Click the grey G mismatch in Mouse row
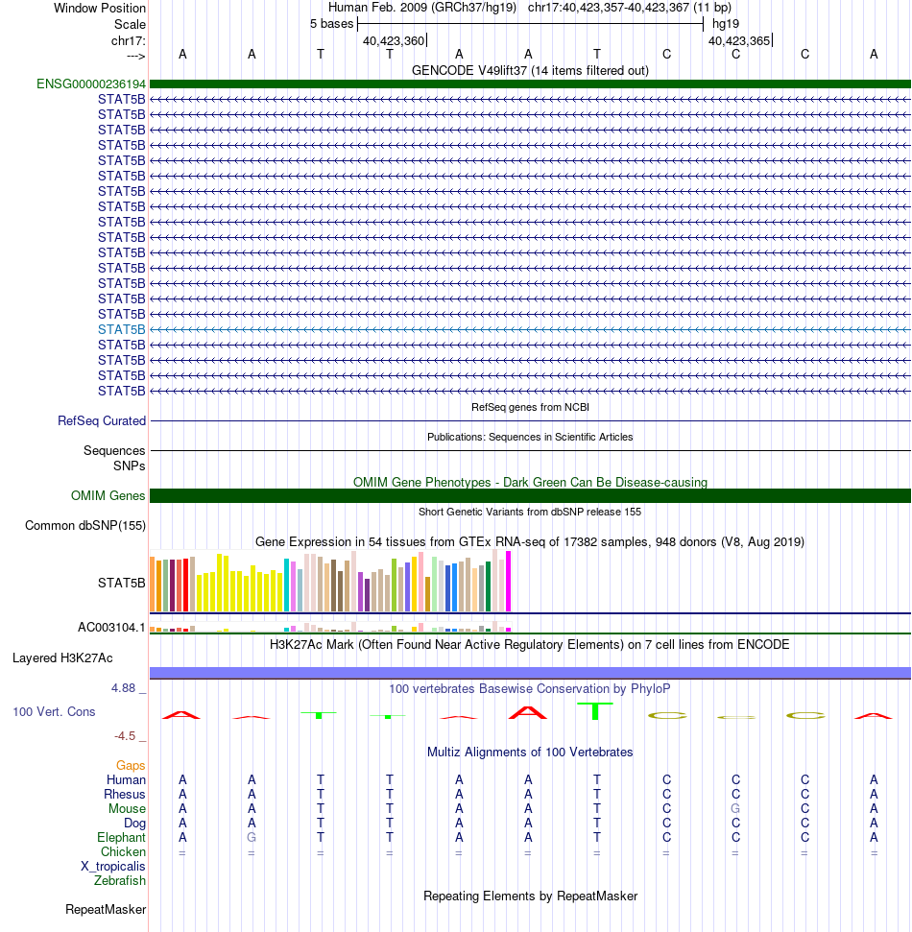 point(735,809)
